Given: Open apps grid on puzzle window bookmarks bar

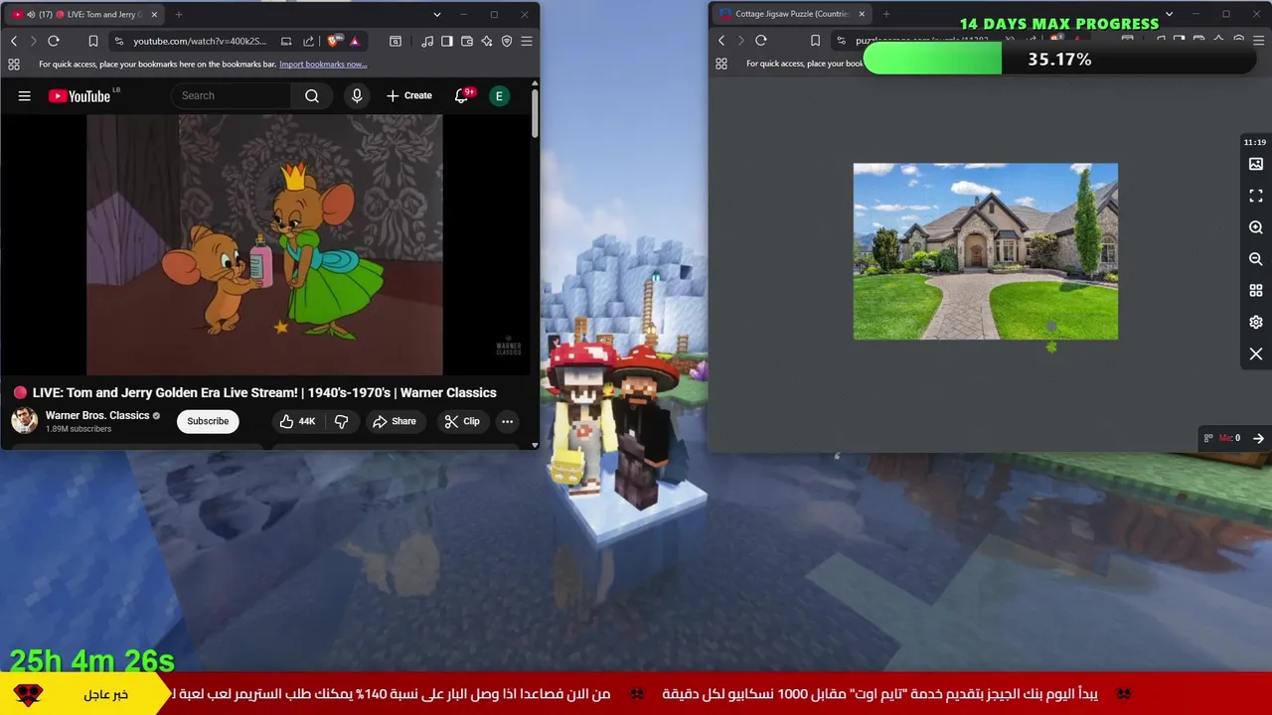Looking at the screenshot, I should pyautogui.click(x=721, y=64).
